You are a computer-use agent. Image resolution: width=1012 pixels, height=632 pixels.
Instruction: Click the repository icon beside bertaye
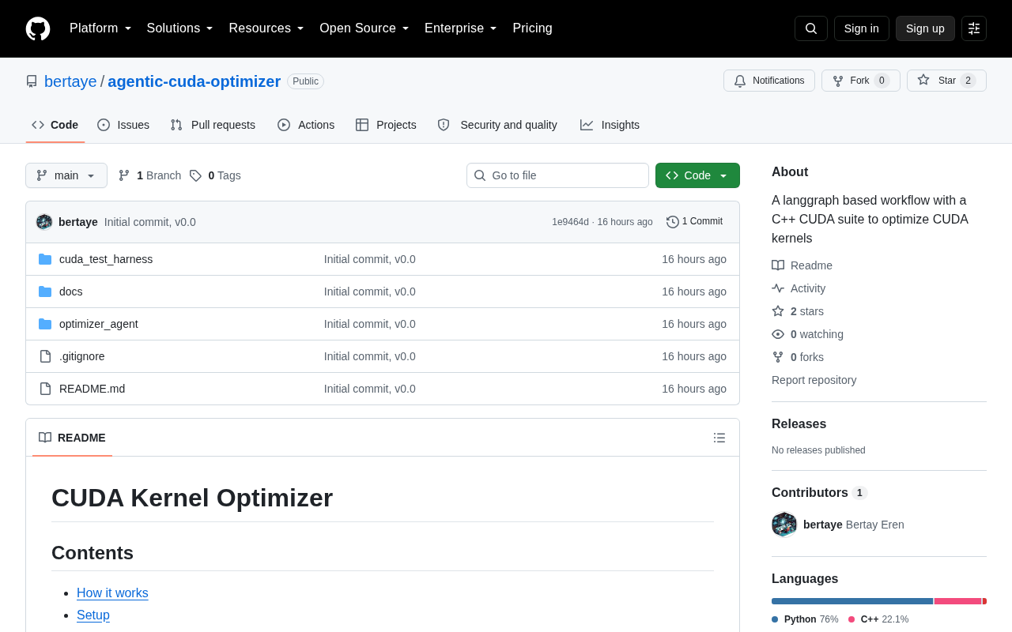coord(32,81)
